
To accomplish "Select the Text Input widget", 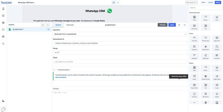I will 194,39.
